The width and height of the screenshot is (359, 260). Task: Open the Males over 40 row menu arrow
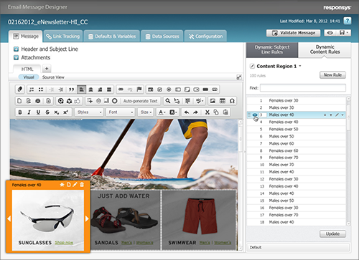(342, 115)
